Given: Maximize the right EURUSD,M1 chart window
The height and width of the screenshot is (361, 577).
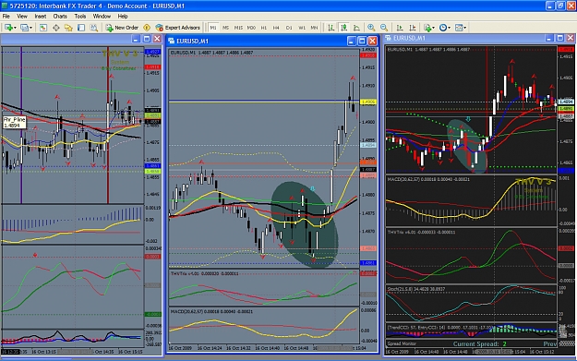Looking at the screenshot, I should (560, 38).
